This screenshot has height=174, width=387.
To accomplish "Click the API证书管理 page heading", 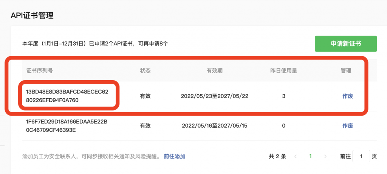I will click(32, 15).
